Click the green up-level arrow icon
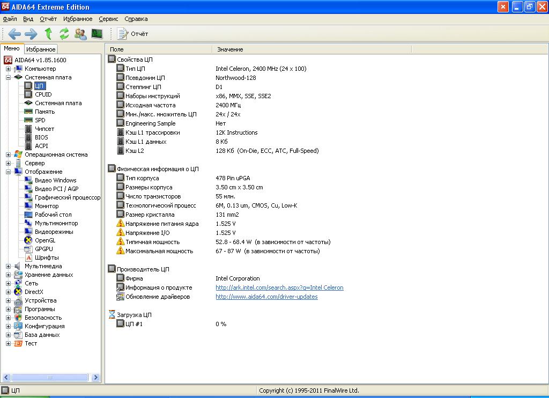Screen dimensions: 549x398 48,34
